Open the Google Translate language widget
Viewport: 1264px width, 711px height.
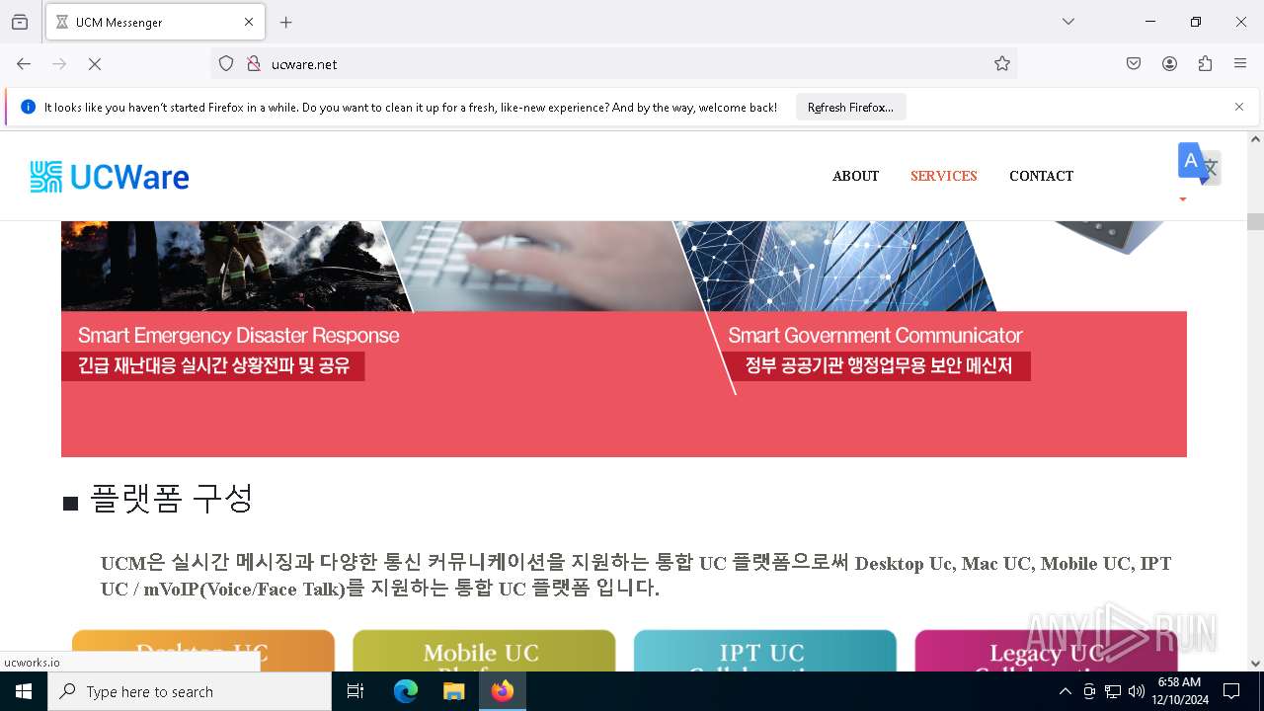click(x=1199, y=164)
